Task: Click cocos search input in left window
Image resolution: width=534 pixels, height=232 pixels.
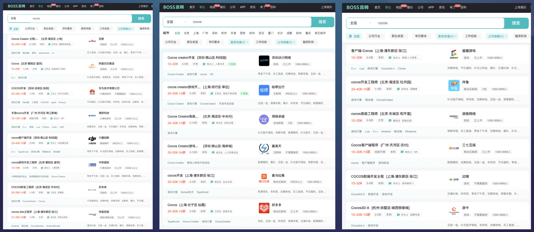Action: (81, 18)
